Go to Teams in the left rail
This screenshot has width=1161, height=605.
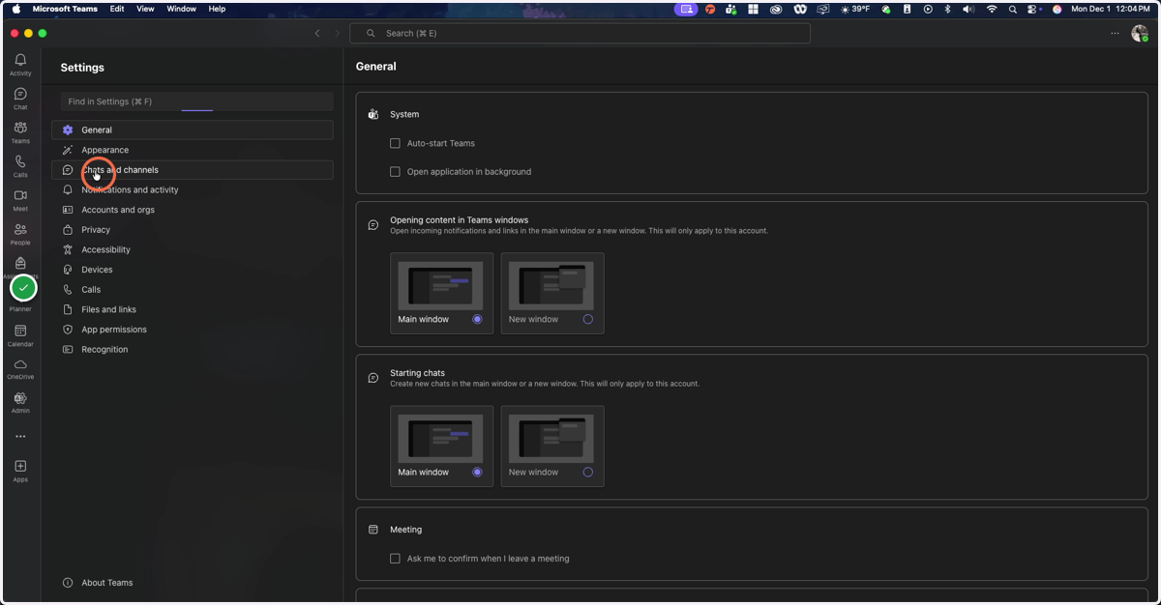pyautogui.click(x=20, y=132)
